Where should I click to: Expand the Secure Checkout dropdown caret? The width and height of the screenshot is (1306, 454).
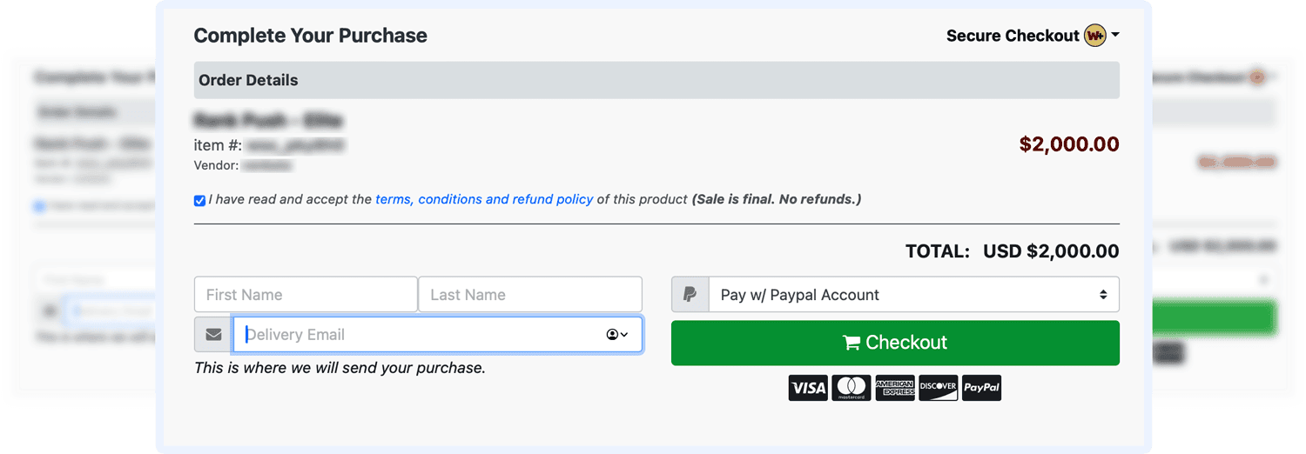(1115, 36)
